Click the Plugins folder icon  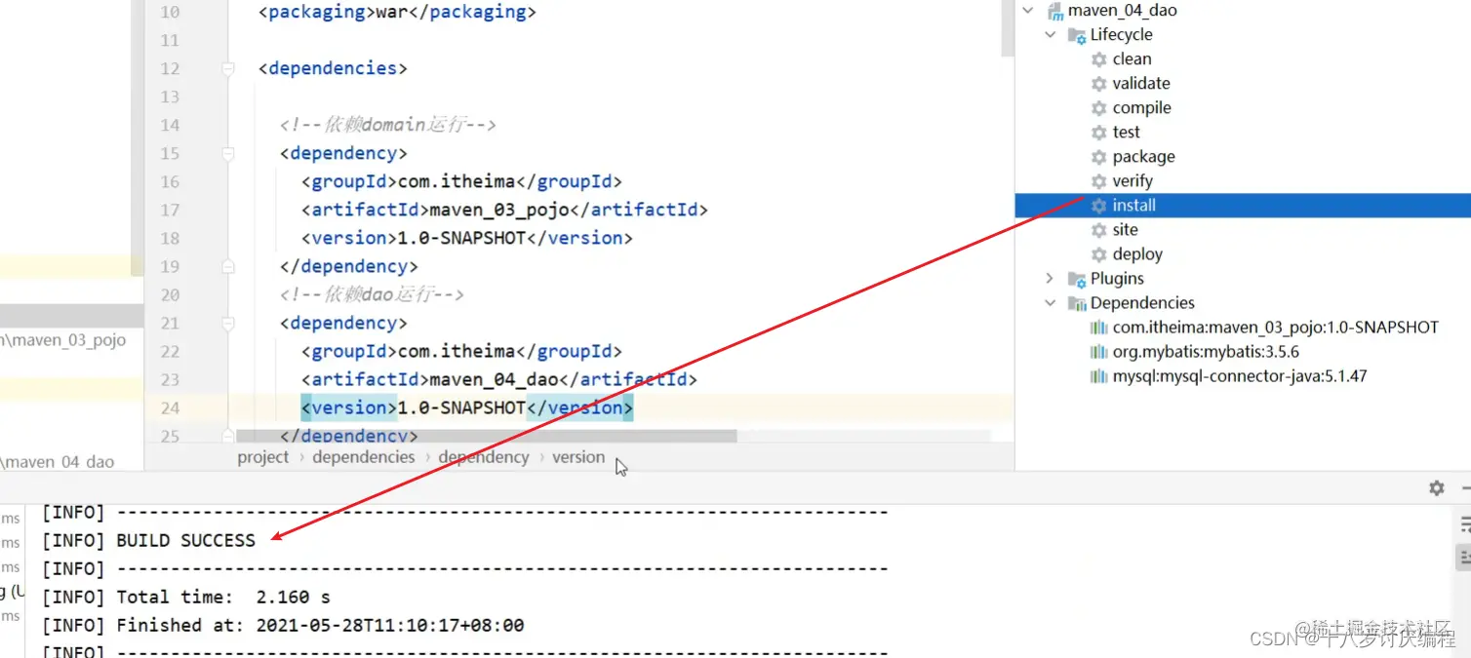click(1077, 279)
